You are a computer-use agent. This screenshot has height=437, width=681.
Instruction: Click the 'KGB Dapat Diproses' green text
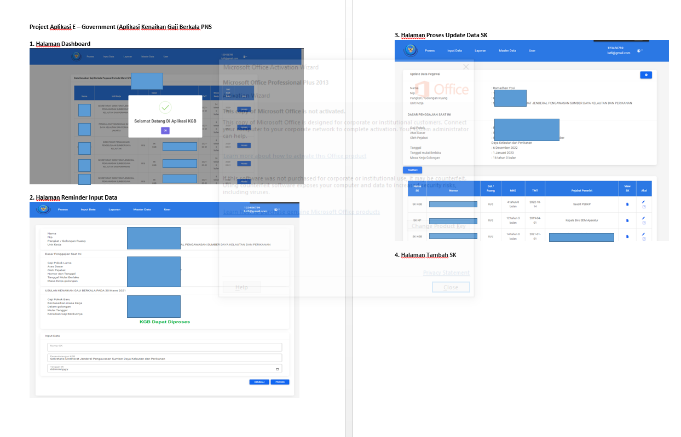point(165,322)
